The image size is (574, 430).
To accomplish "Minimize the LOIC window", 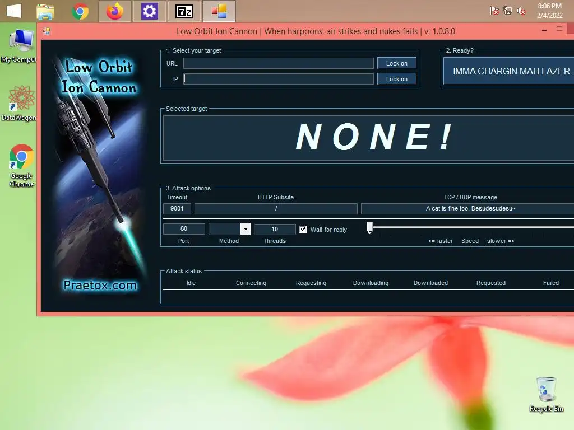I will (544, 30).
